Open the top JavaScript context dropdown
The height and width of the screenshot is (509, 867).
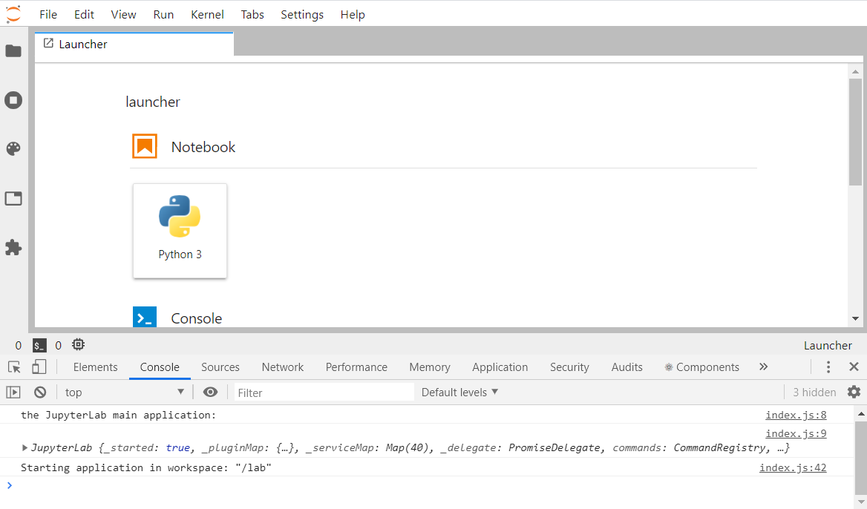[125, 393]
